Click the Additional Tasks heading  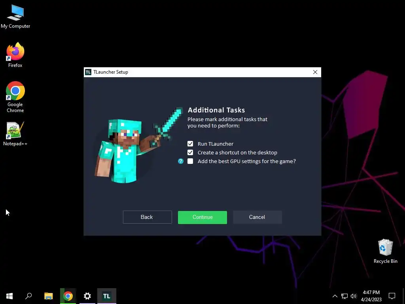216,110
